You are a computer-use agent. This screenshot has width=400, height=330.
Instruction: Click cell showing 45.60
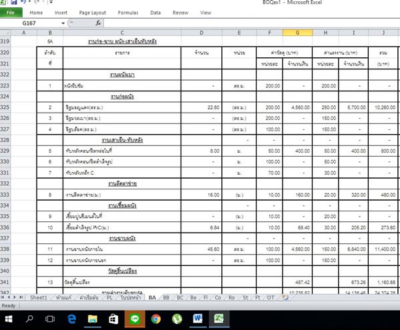201,249
